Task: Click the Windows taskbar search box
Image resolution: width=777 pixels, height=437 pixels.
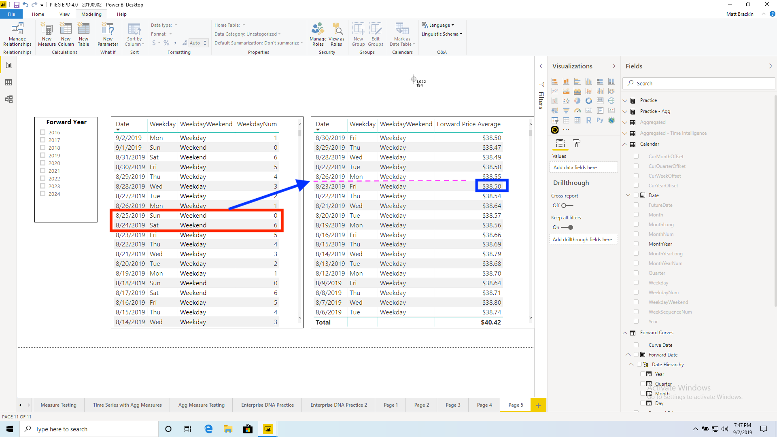Action: [89, 429]
